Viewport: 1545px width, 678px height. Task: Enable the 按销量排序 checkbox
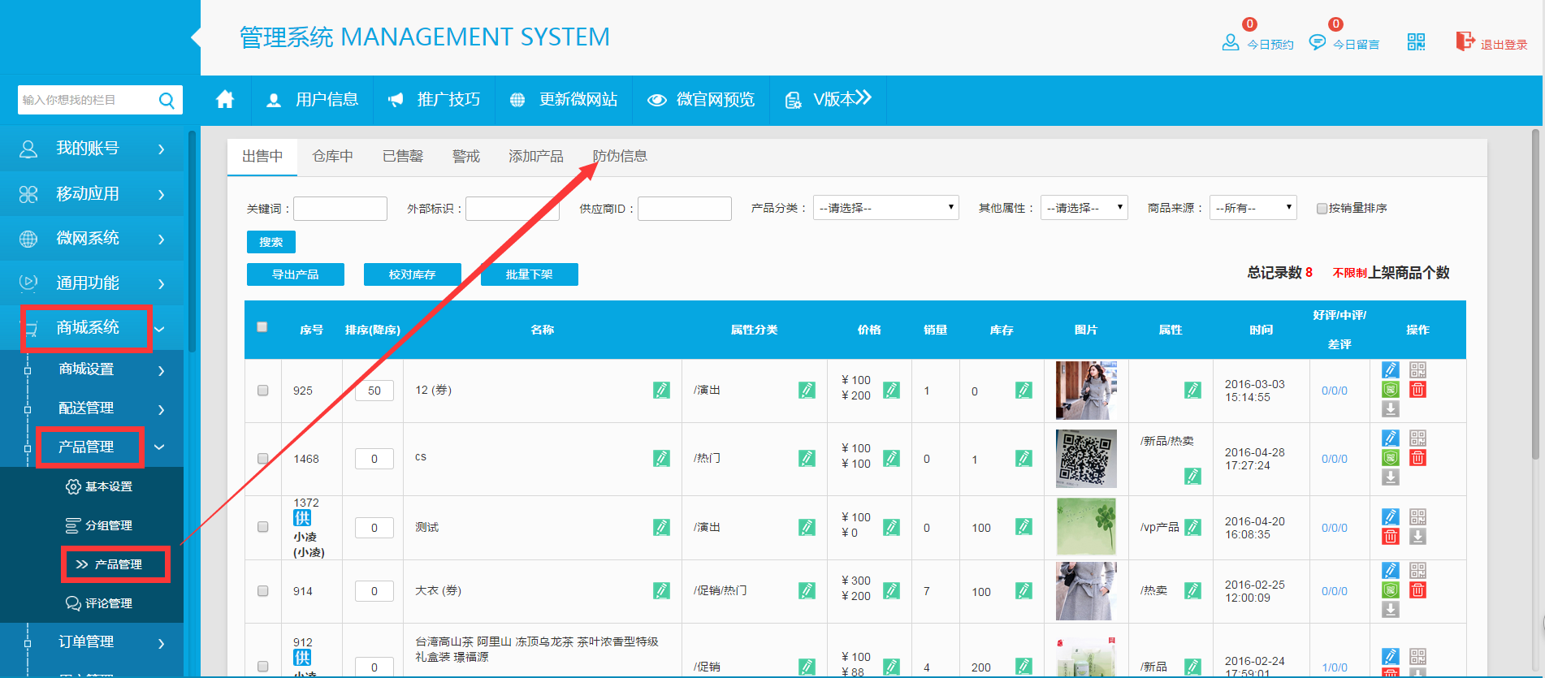(1322, 209)
